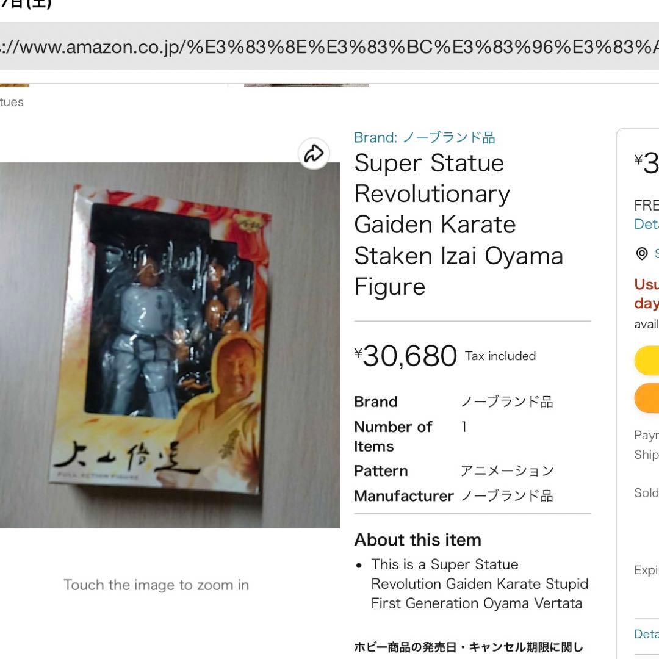Click the orange Buy Now button
659x659 pixels.
647,398
